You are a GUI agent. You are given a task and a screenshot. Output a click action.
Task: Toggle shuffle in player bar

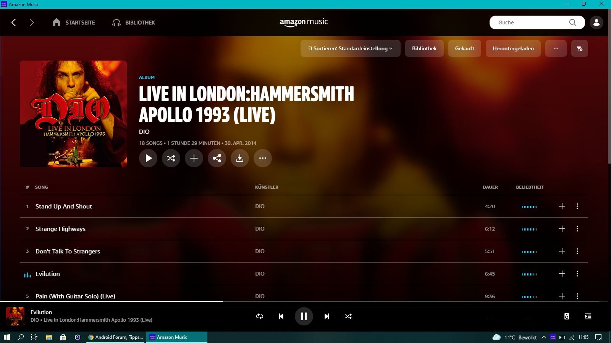pos(348,316)
